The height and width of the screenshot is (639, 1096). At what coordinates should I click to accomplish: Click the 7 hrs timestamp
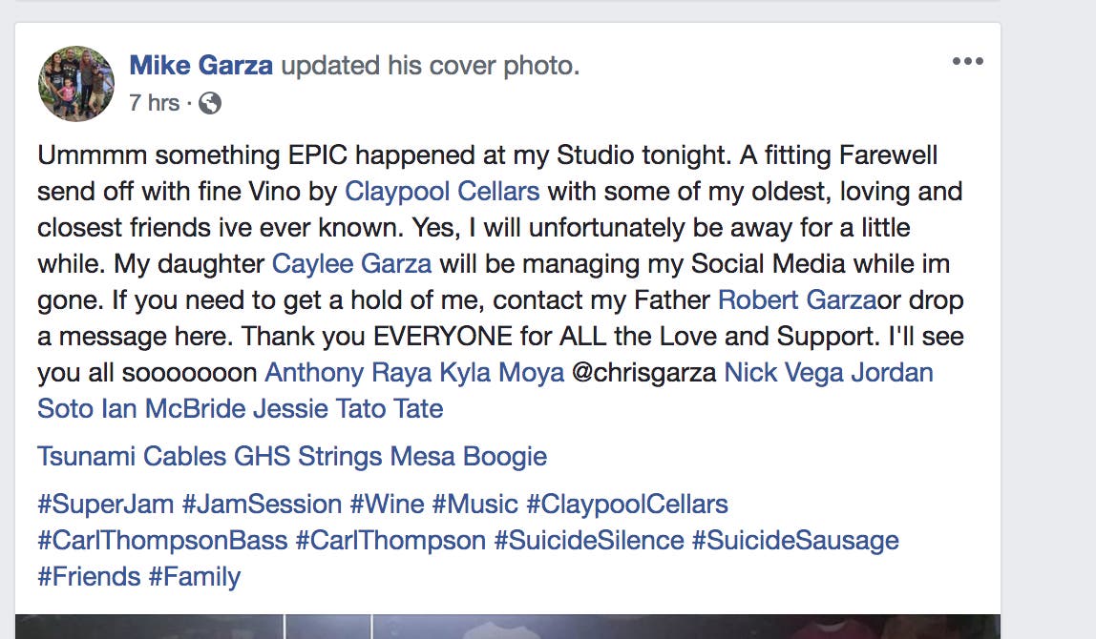pyautogui.click(x=154, y=103)
